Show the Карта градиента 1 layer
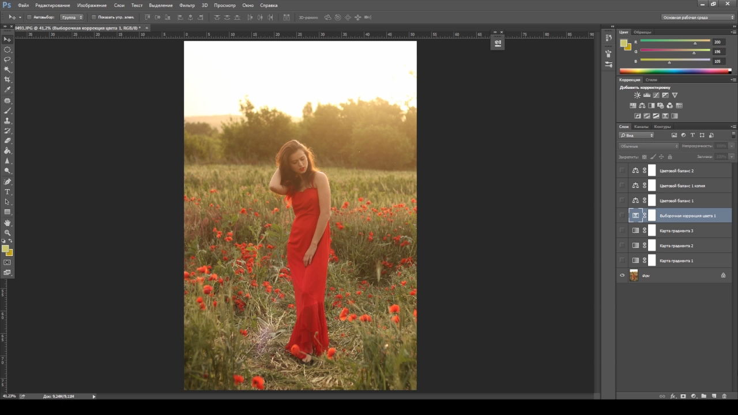Image resolution: width=738 pixels, height=415 pixels. pyautogui.click(x=622, y=261)
